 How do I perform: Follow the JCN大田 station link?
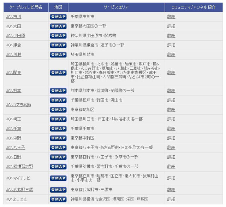click(x=13, y=26)
